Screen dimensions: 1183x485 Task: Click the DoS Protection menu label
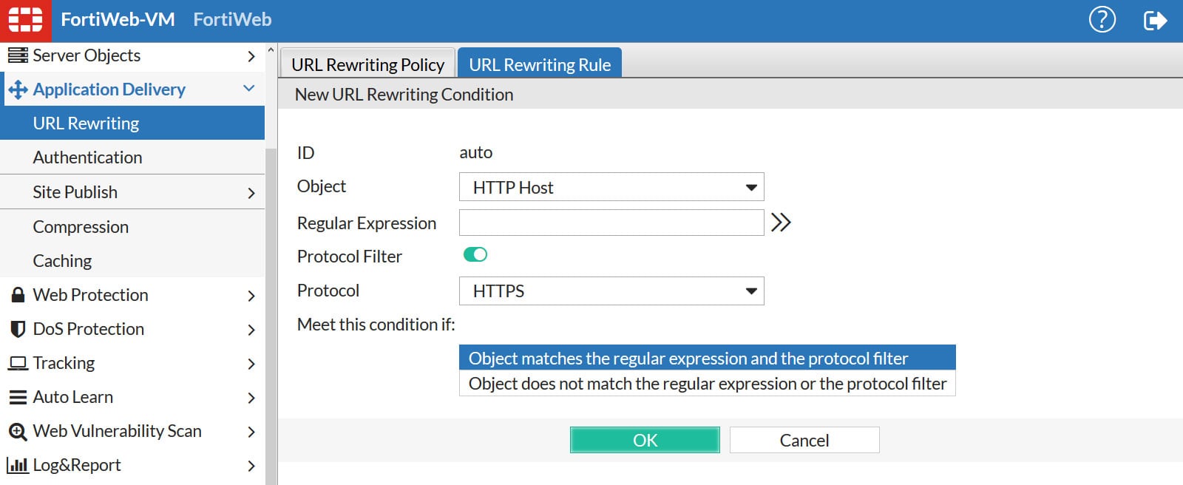89,329
